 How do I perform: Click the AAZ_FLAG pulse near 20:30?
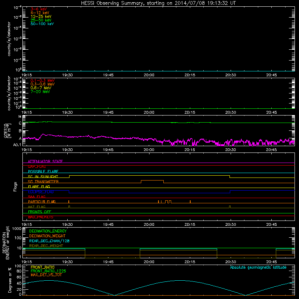click(x=230, y=207)
